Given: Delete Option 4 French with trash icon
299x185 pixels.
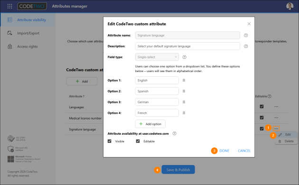Looking at the screenshot, I should pyautogui.click(x=184, y=113).
